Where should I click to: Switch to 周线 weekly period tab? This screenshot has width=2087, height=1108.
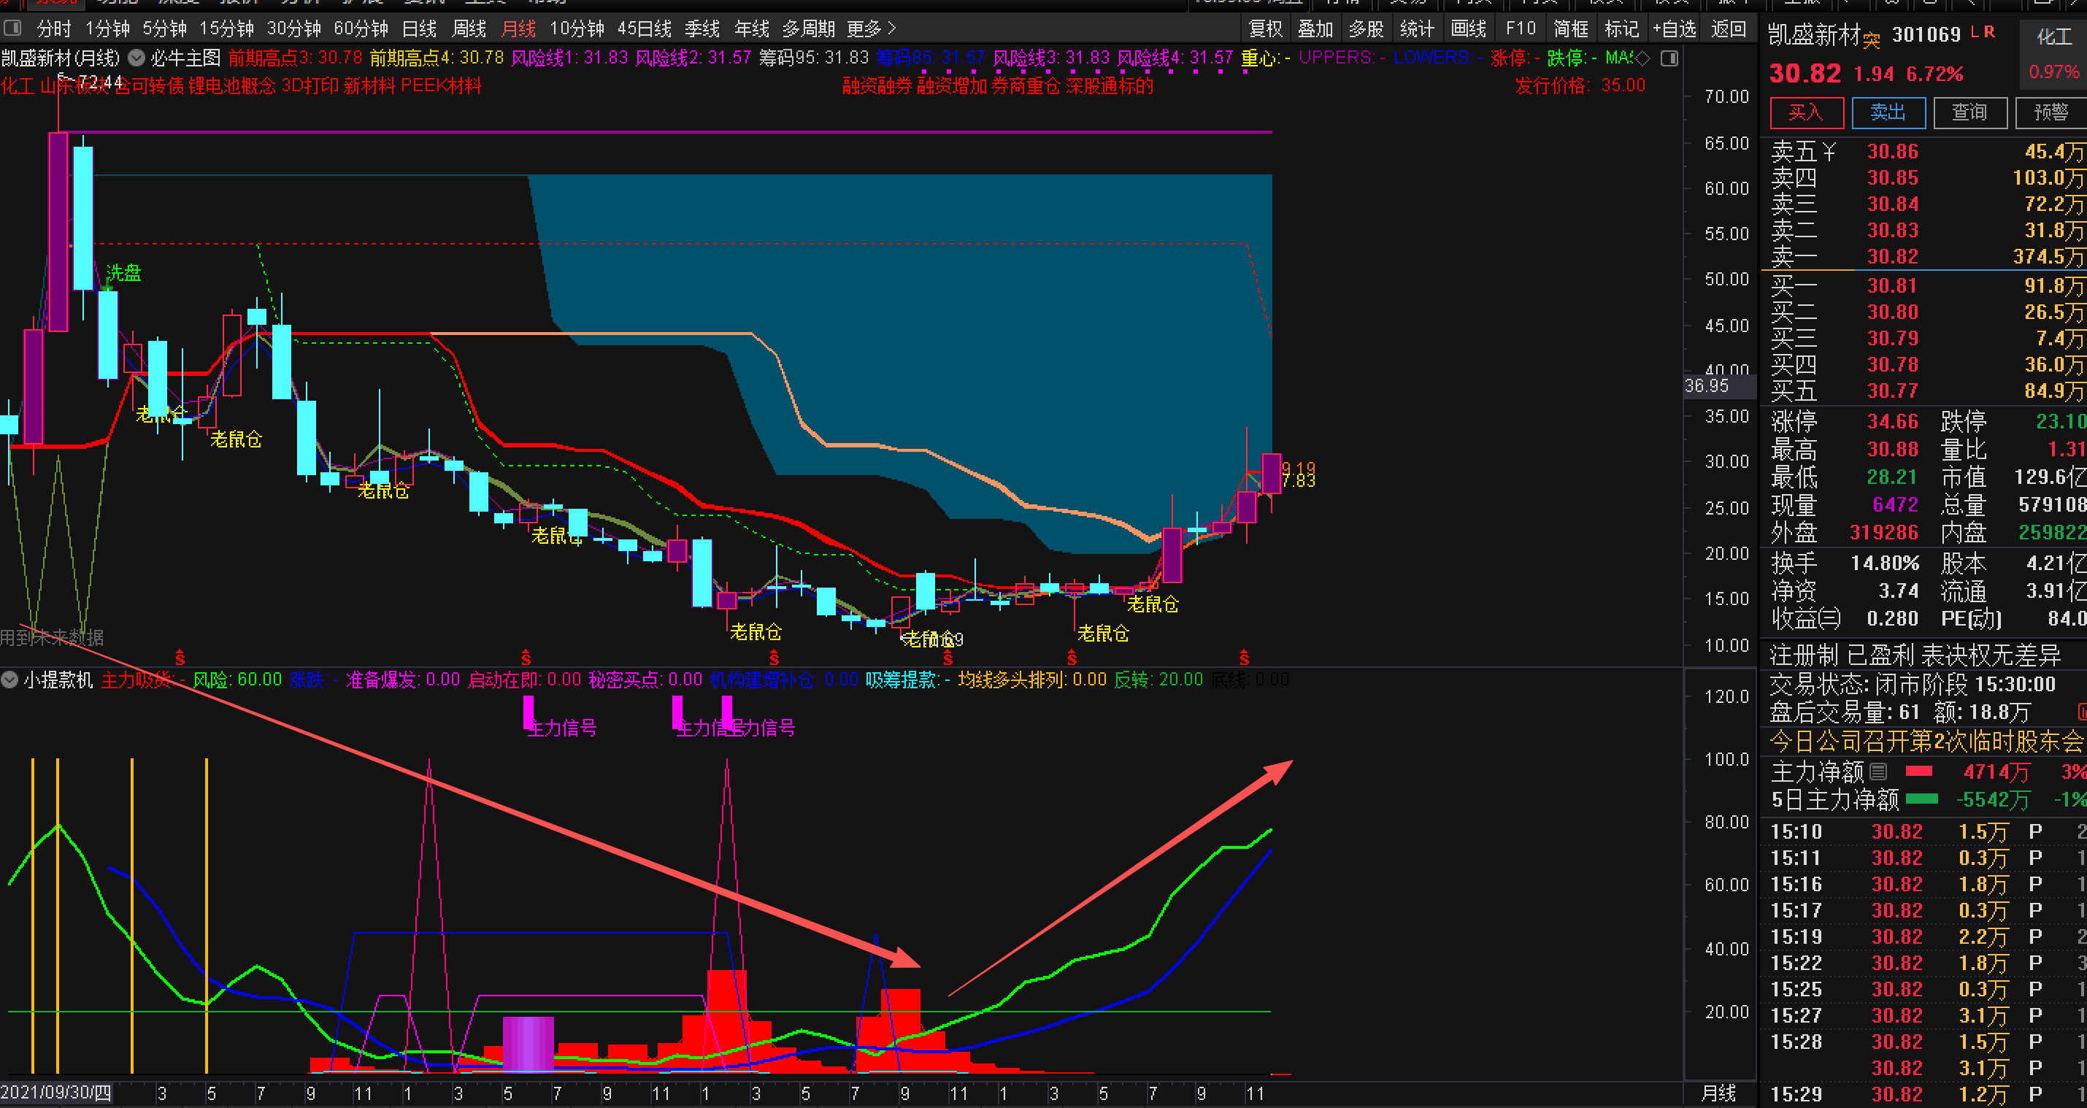click(469, 29)
